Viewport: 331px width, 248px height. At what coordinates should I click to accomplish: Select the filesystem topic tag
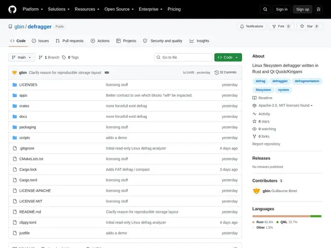[x=263, y=90]
